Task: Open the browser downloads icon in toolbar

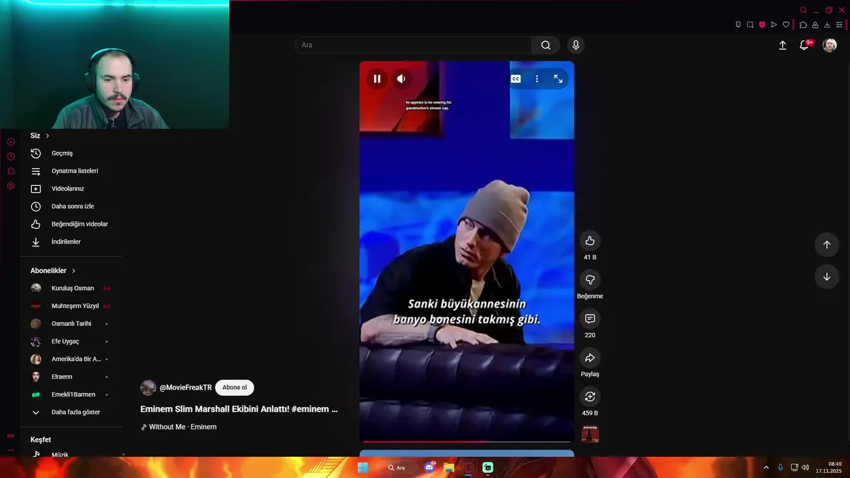Action: (x=827, y=25)
